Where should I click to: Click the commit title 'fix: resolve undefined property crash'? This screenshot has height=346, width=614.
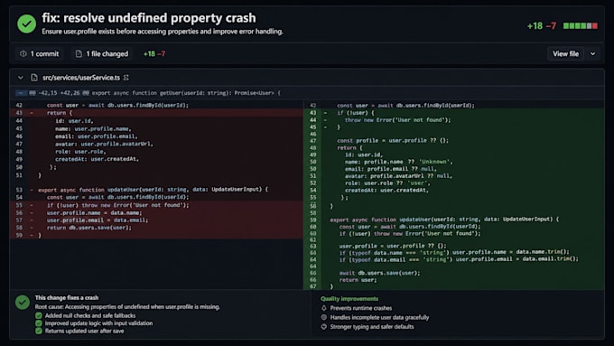pos(149,18)
